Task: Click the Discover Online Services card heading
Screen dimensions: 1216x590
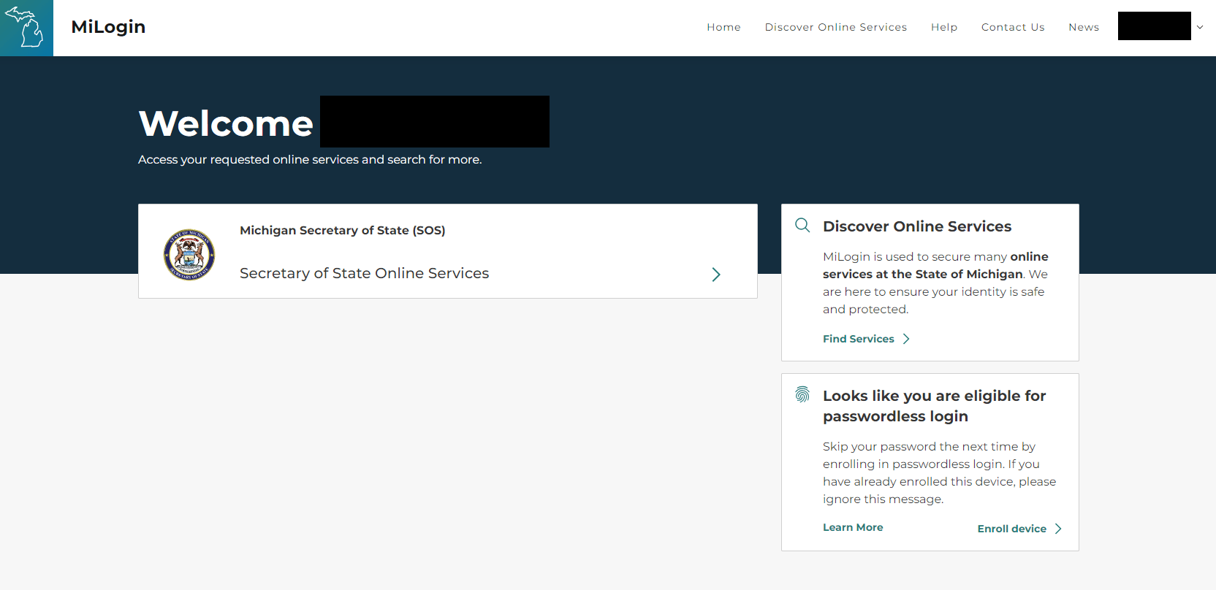Action: [x=917, y=226]
